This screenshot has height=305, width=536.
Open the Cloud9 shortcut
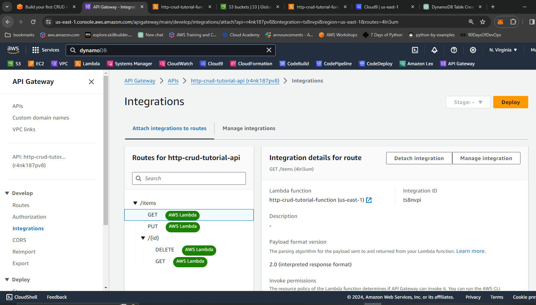211,64
